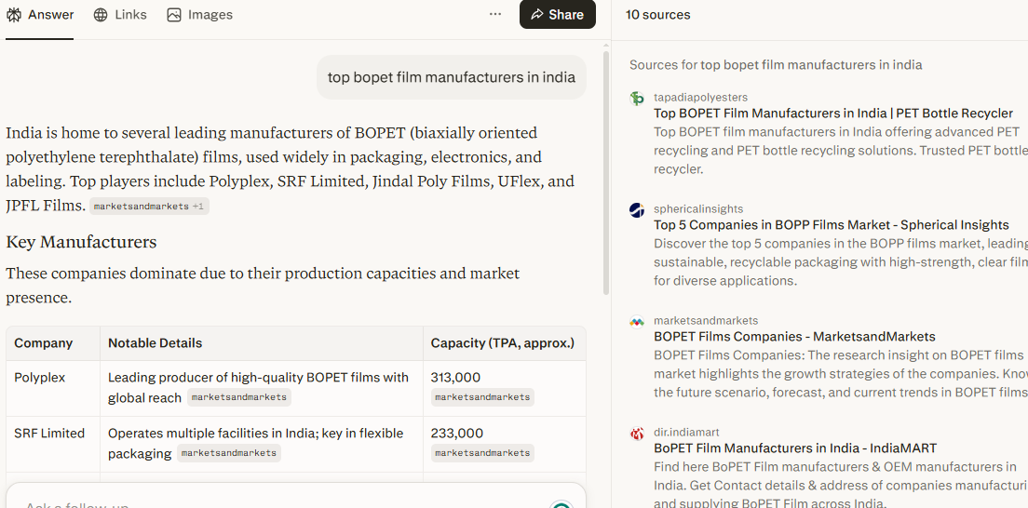Click the dir.indiamart favicon icon
Viewport: 1028px width, 508px height.
click(x=637, y=434)
